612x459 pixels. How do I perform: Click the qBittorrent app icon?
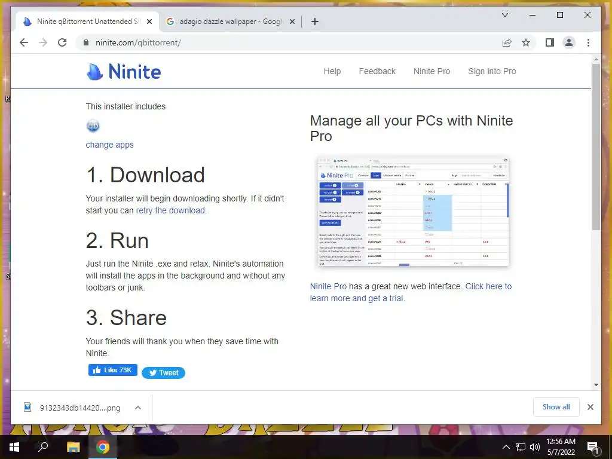(93, 126)
